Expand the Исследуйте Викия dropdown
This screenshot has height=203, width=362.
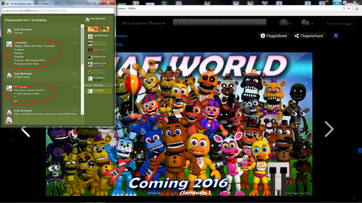click(x=143, y=23)
